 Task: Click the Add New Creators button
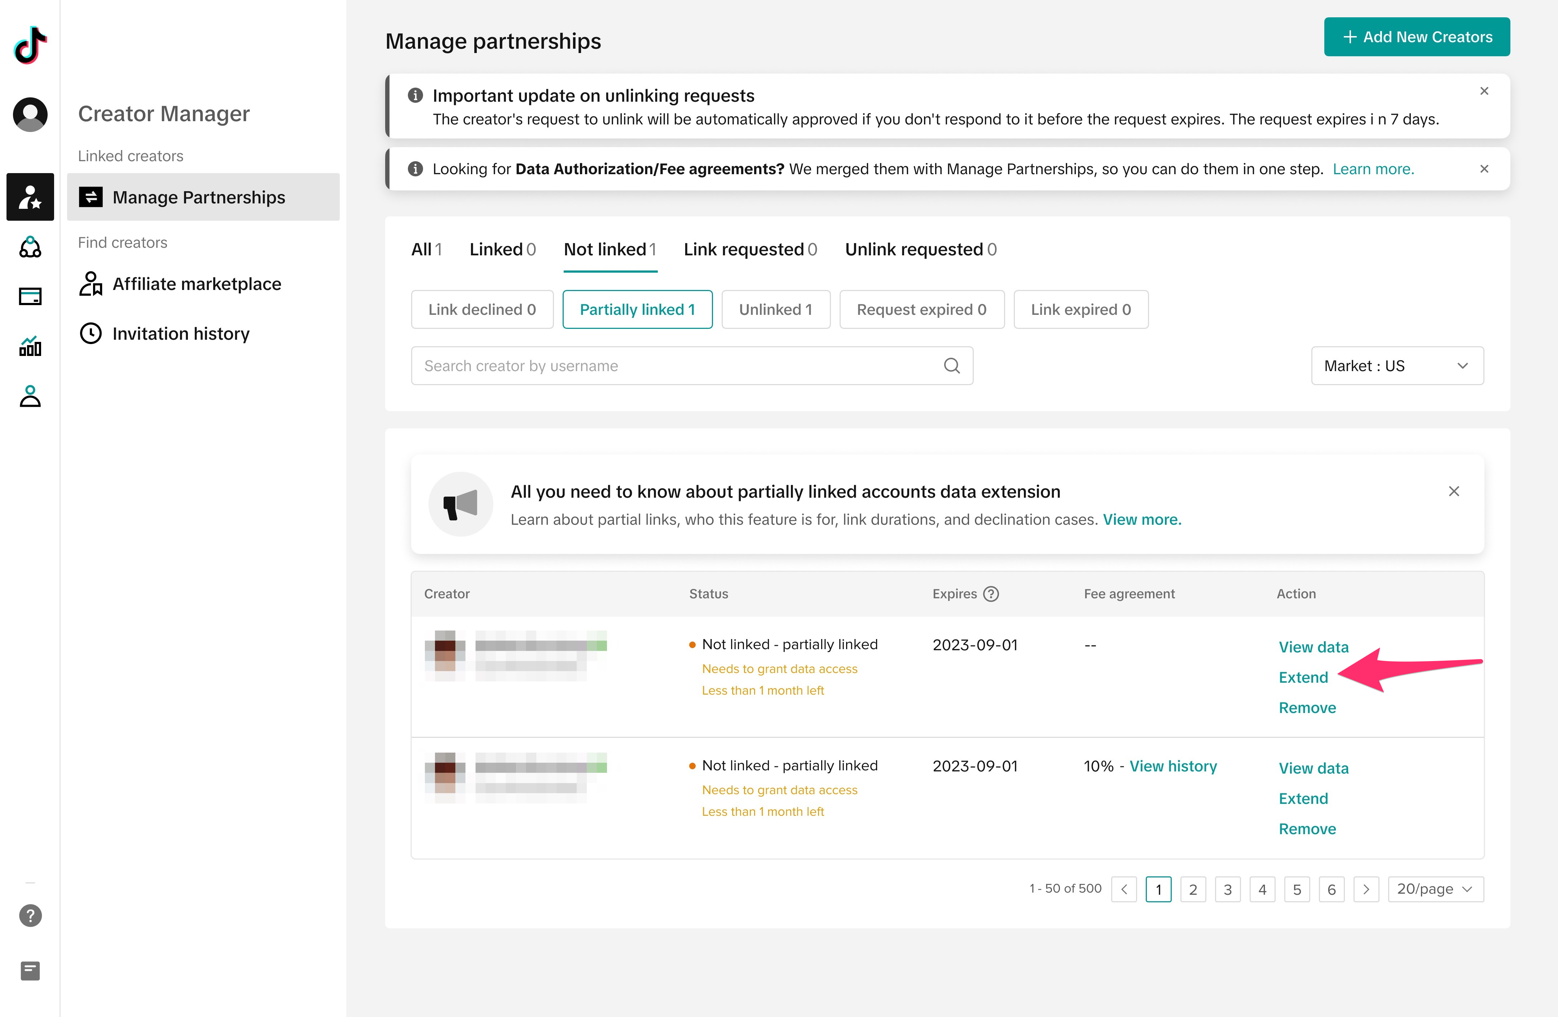click(x=1417, y=37)
